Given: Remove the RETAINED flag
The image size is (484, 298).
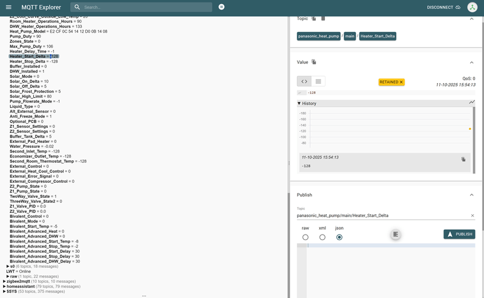Looking at the screenshot, I should (401, 82).
